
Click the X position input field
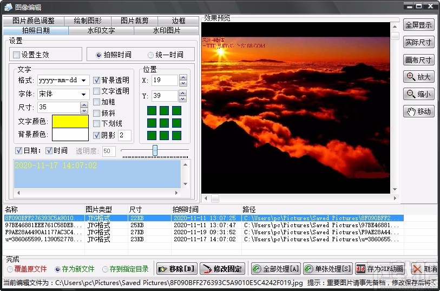pyautogui.click(x=165, y=80)
